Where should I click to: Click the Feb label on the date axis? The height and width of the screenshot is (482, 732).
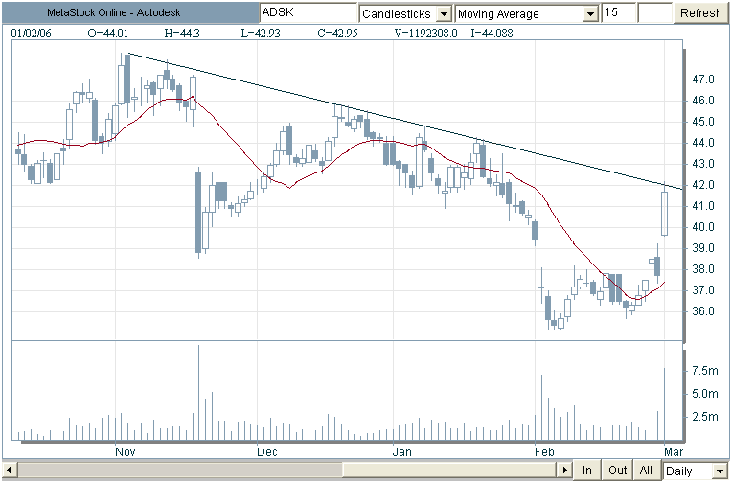click(x=544, y=451)
